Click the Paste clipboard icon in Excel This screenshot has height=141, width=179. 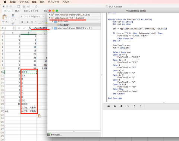(x=5, y=17)
